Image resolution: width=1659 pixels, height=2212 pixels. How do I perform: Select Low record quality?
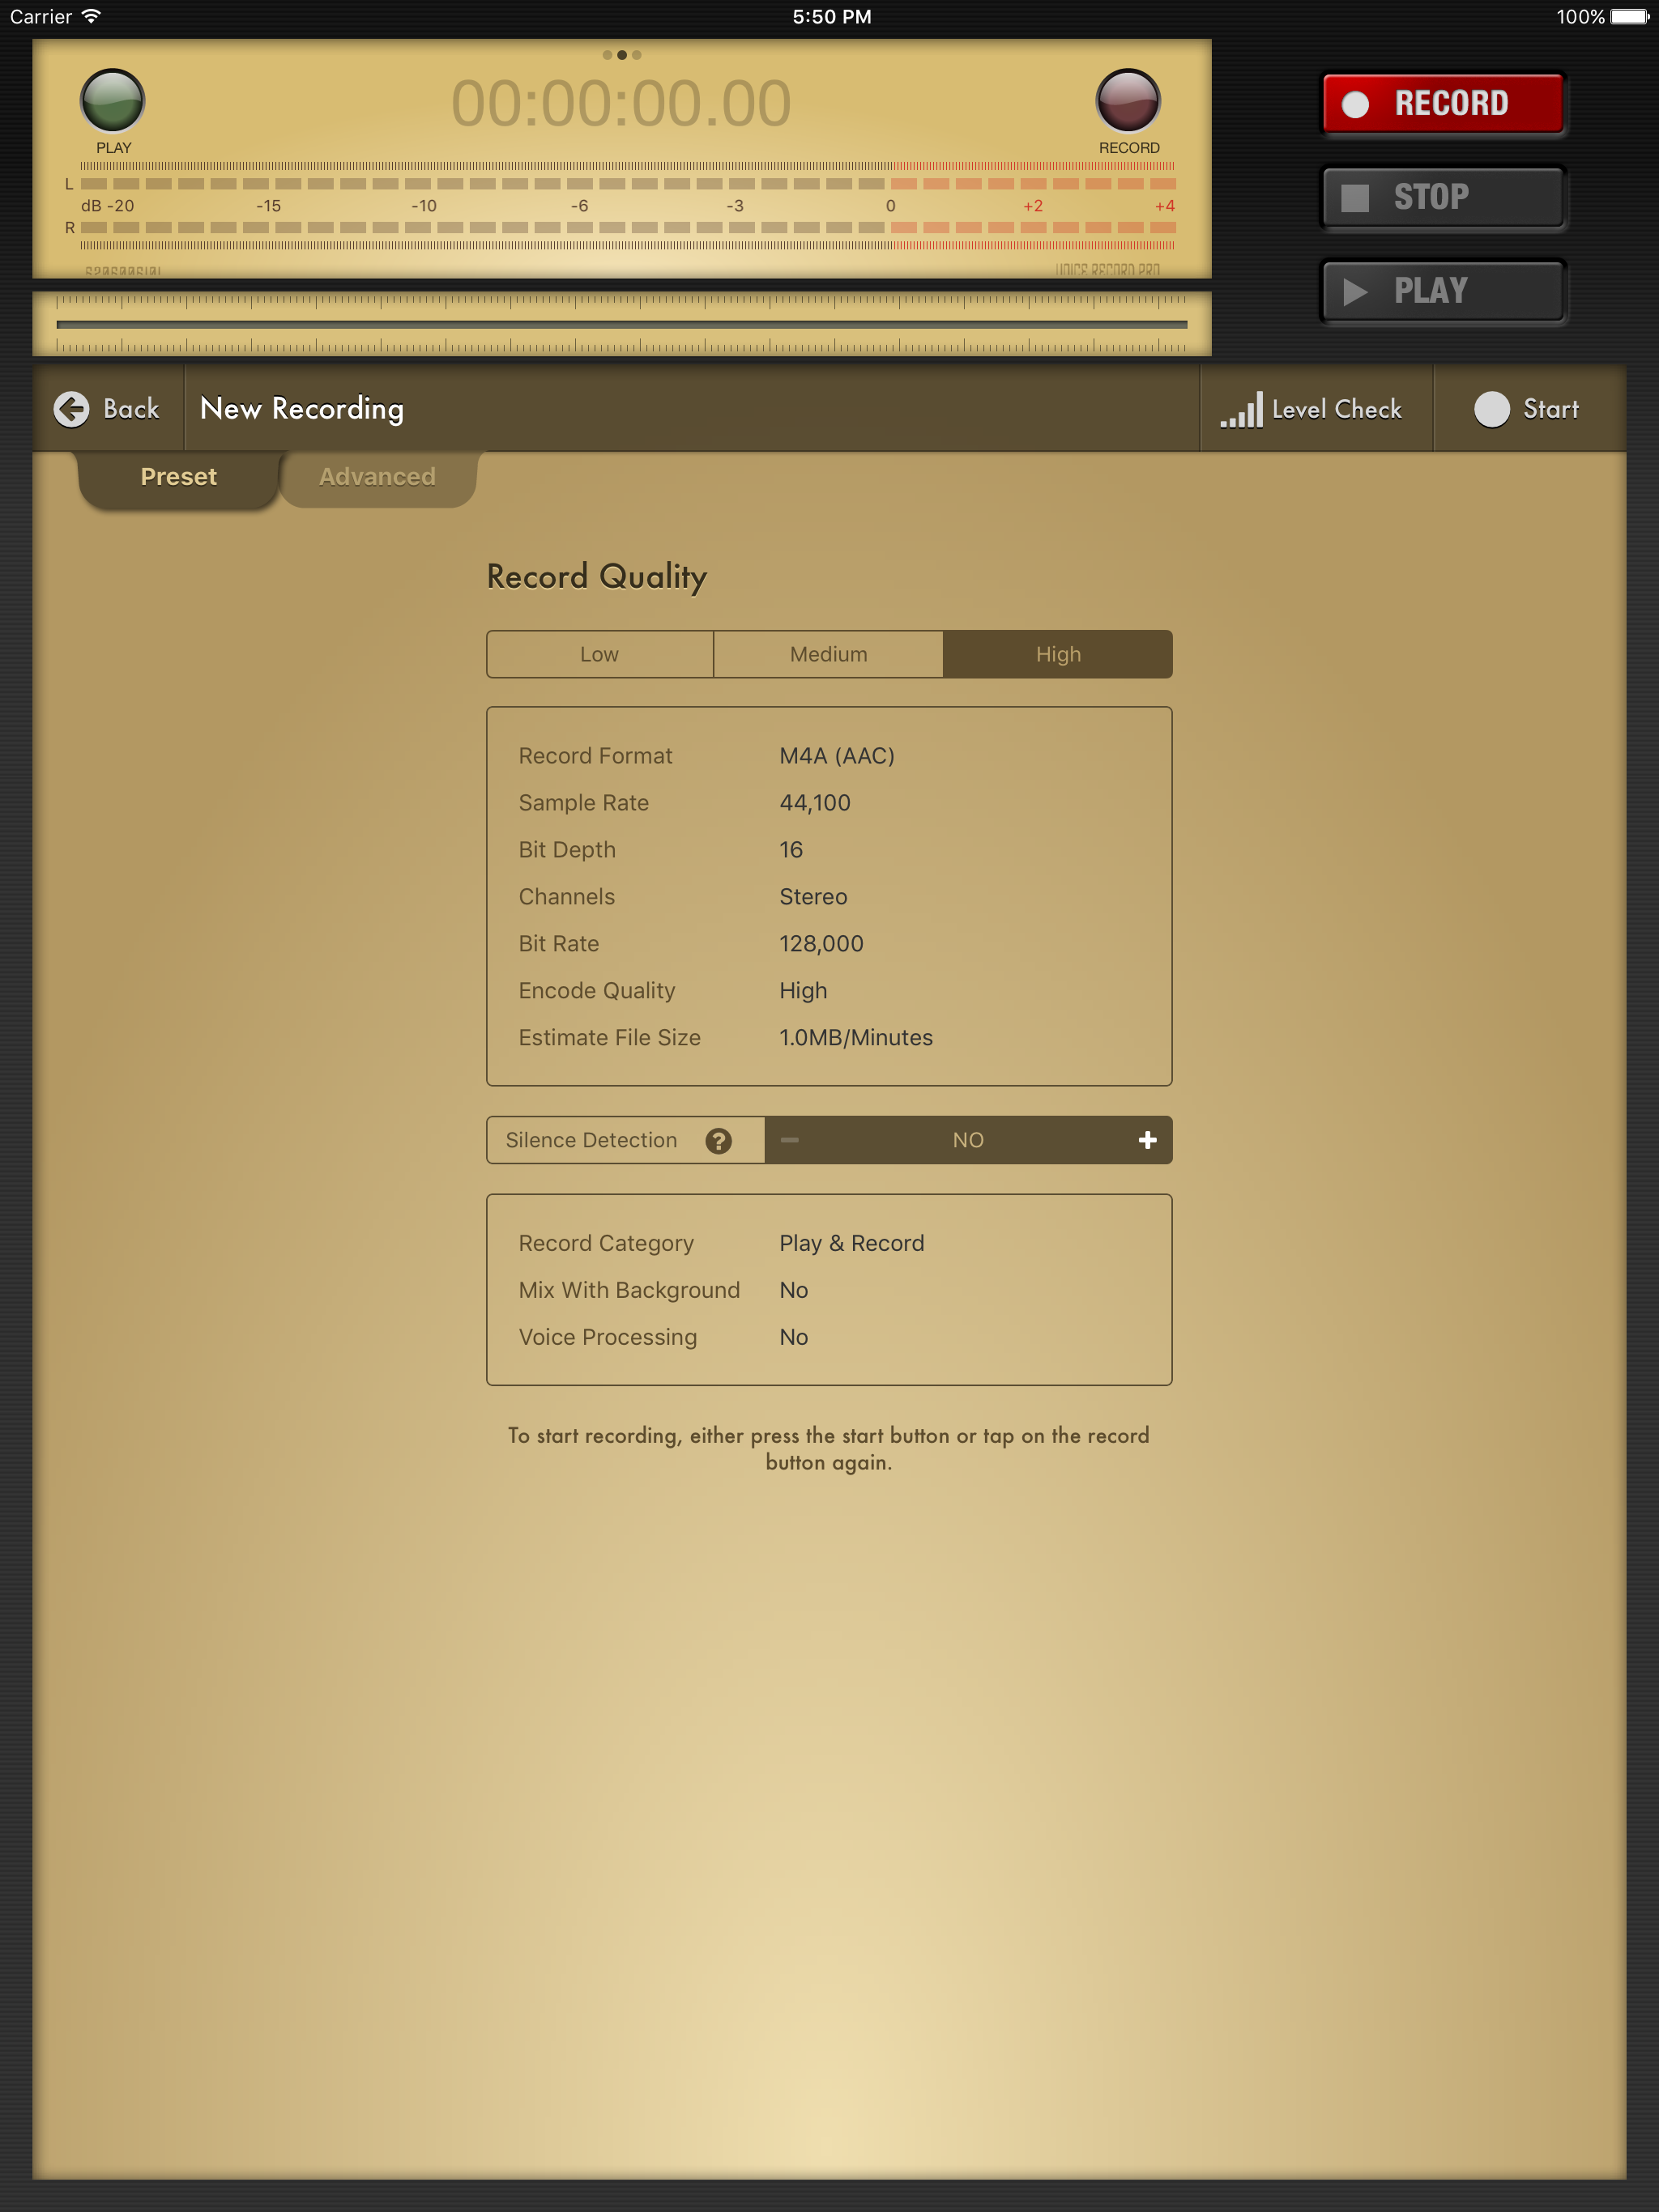pyautogui.click(x=599, y=654)
